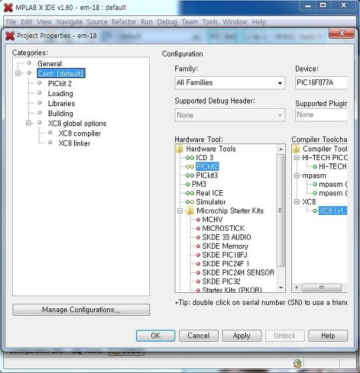Click the SKDE PIC24H SENSOR red icon
Screen dimensions: 360x373
[198, 273]
